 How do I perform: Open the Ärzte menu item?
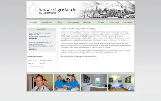pos(60,22)
